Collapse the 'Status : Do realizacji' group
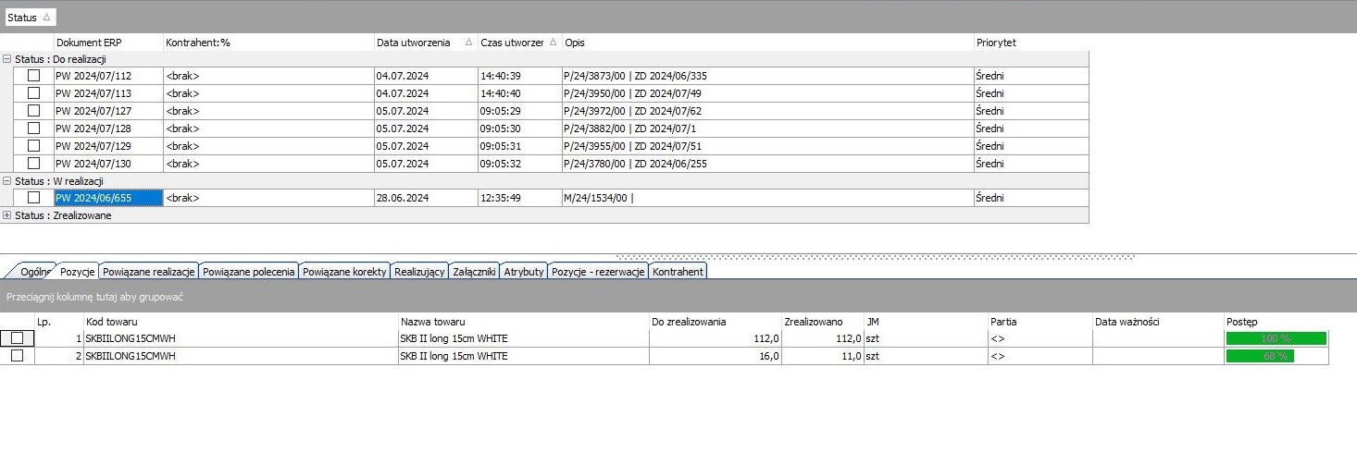1357x465 pixels. pyautogui.click(x=6, y=59)
